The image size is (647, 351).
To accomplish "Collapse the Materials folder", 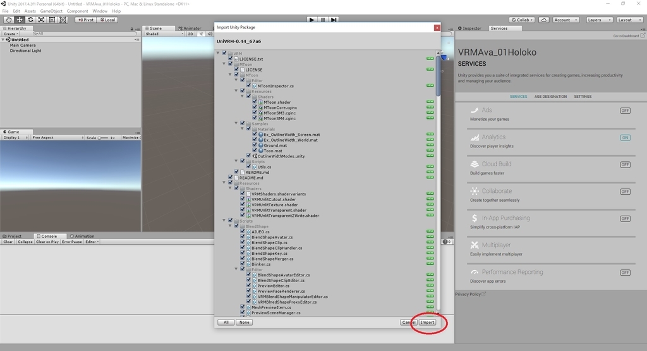I will pyautogui.click(x=243, y=129).
